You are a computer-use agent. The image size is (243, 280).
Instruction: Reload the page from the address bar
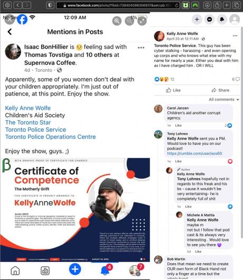[x=176, y=5]
